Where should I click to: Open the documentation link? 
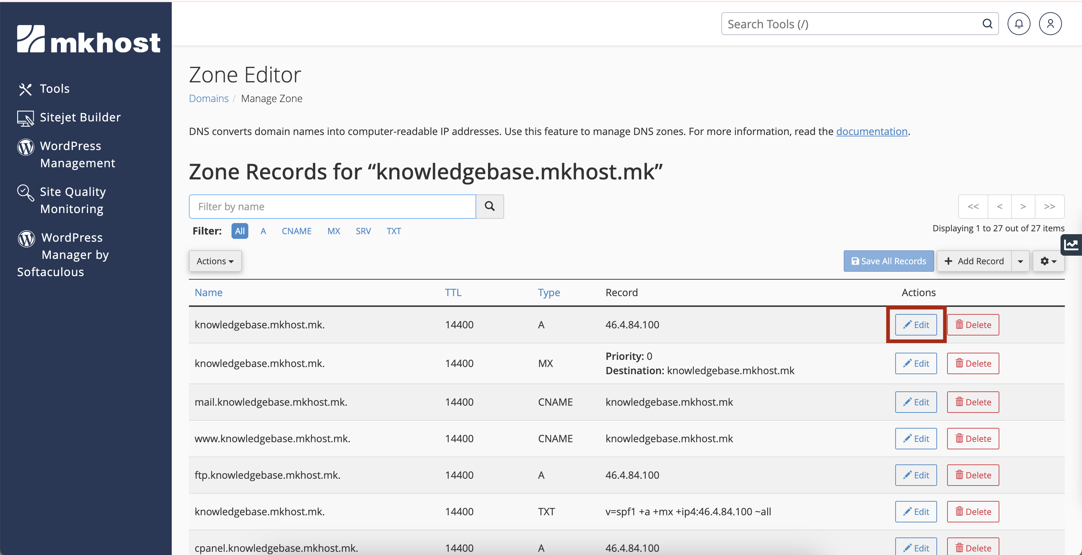[x=872, y=132]
